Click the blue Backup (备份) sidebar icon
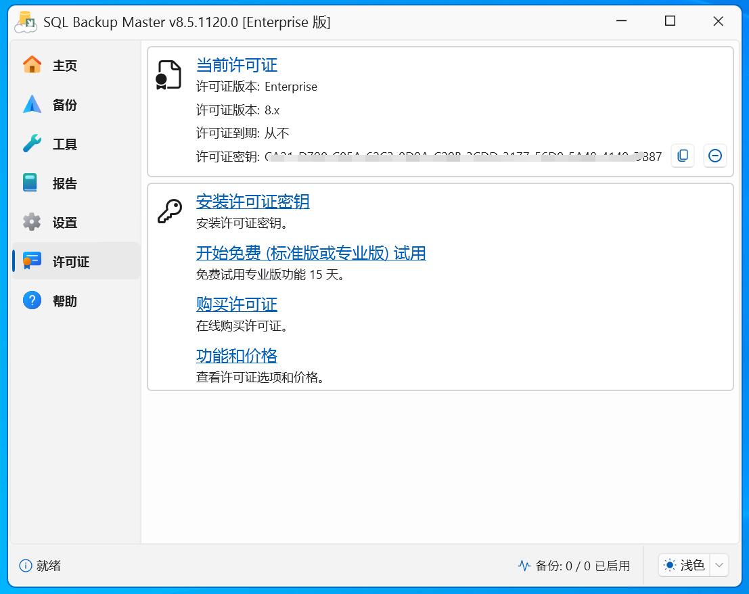This screenshot has width=749, height=594. coord(32,104)
